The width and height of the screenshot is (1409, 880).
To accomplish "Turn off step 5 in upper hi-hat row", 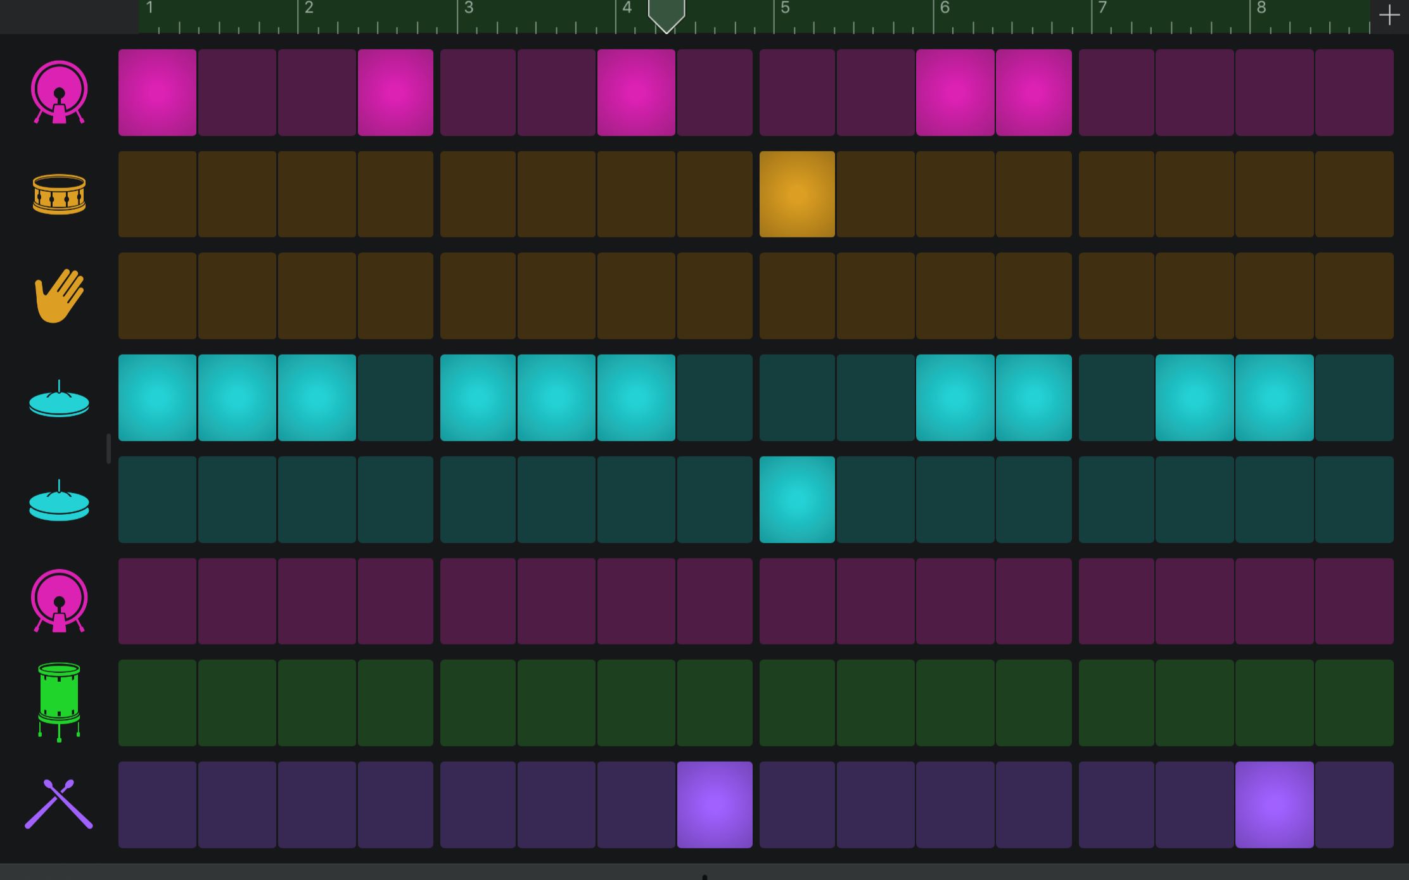I will 478,398.
